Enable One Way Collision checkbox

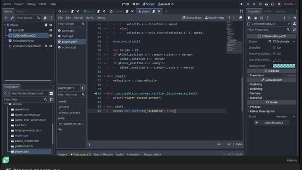[274, 53]
